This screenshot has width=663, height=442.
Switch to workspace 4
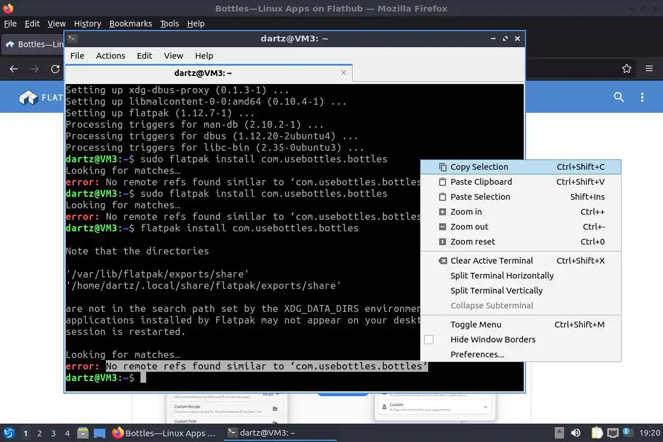[x=67, y=433]
